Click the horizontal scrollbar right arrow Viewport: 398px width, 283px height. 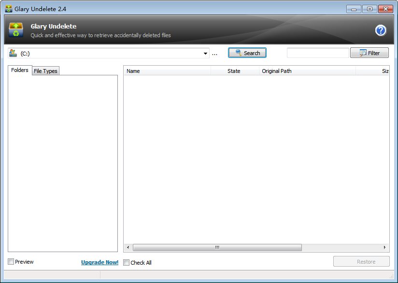pyautogui.click(x=385, y=247)
